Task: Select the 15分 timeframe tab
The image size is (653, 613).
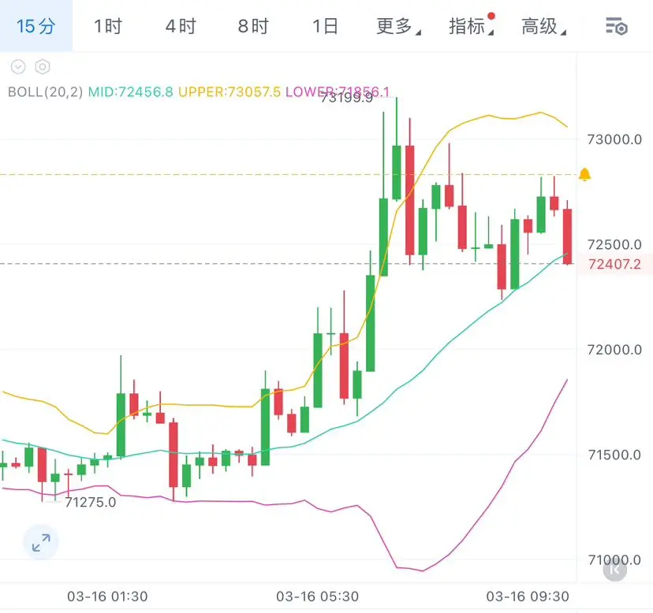Action: (35, 26)
